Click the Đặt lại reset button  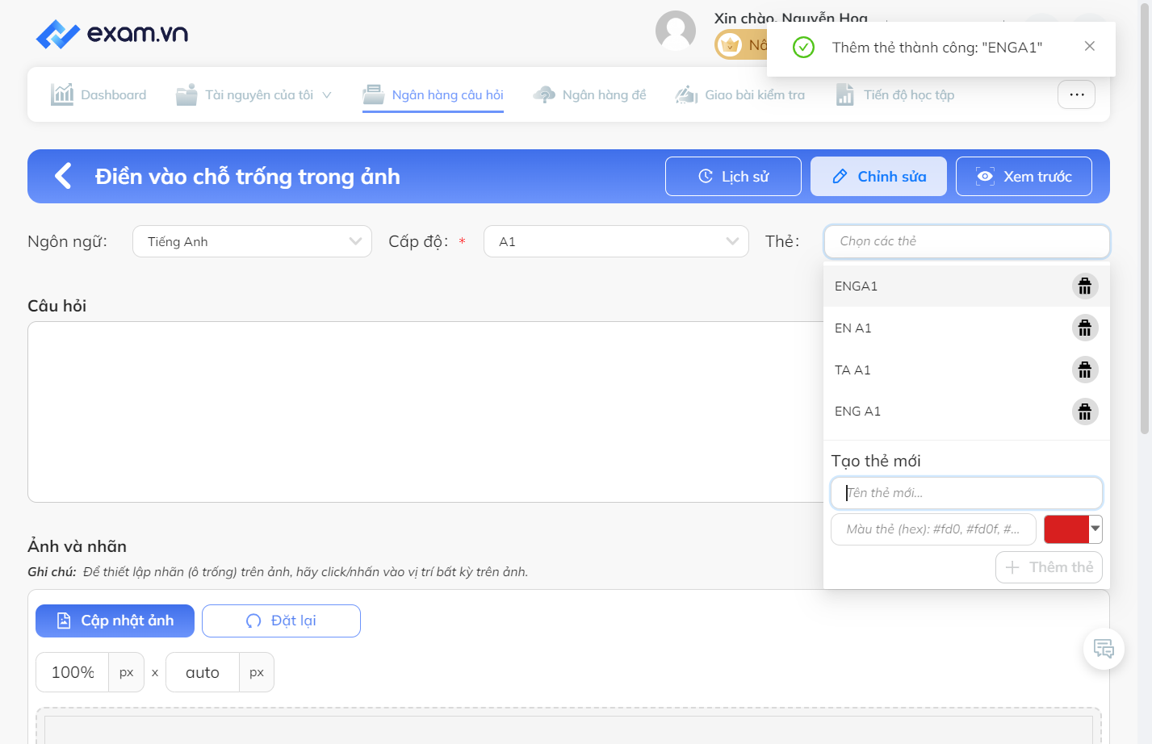click(281, 621)
